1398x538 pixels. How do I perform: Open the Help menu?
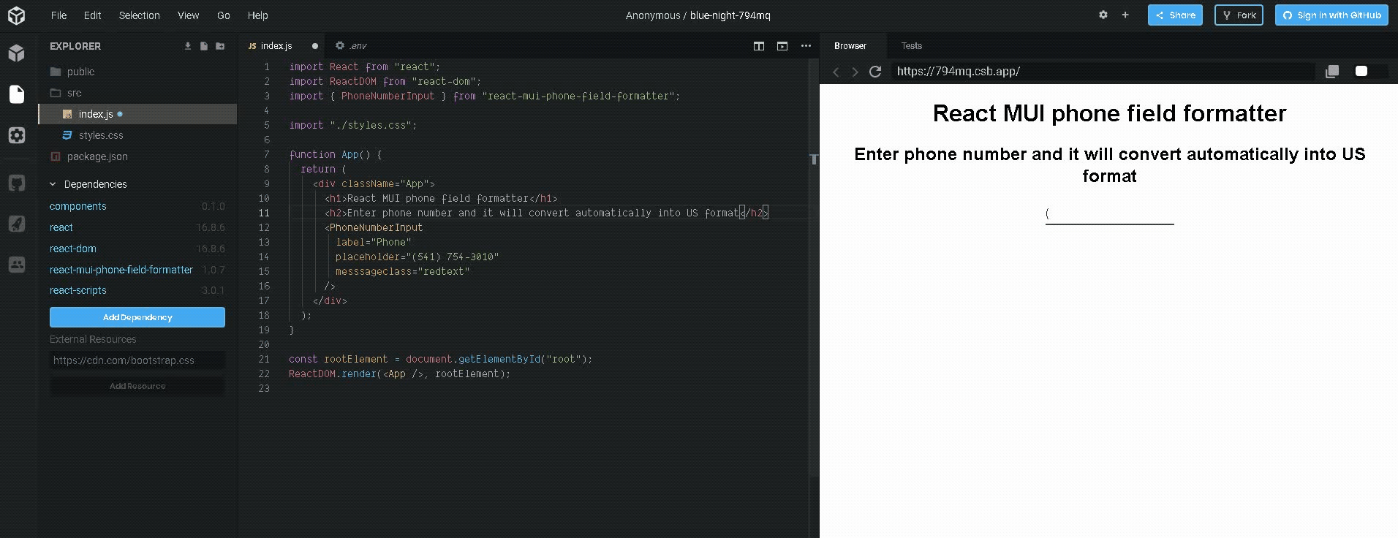pos(258,15)
